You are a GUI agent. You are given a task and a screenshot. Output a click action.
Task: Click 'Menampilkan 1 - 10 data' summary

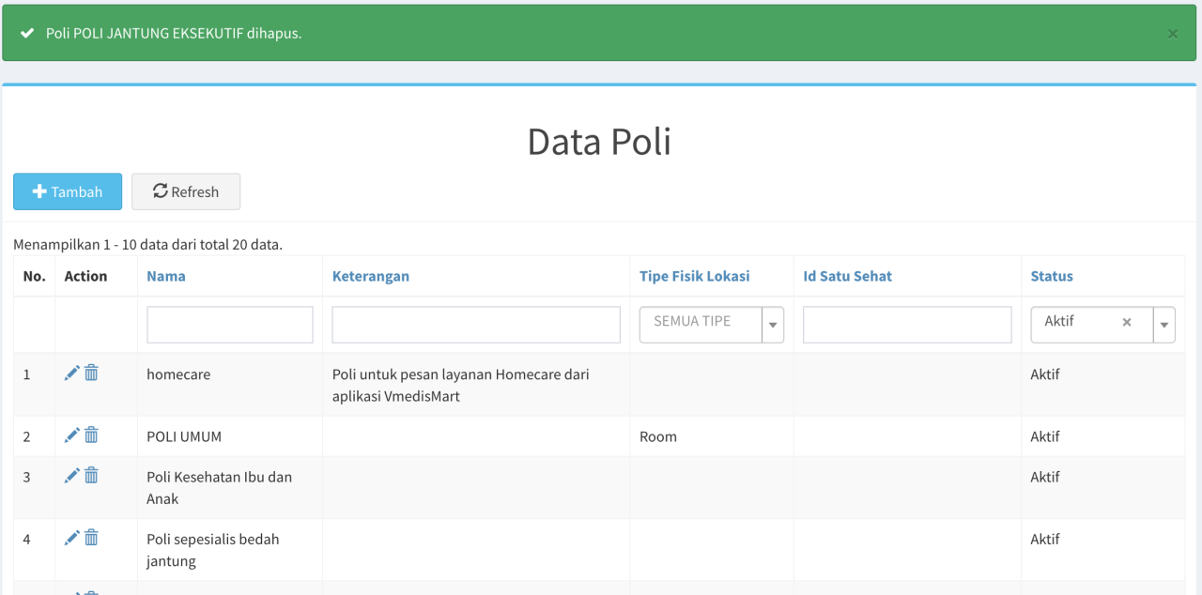(147, 245)
